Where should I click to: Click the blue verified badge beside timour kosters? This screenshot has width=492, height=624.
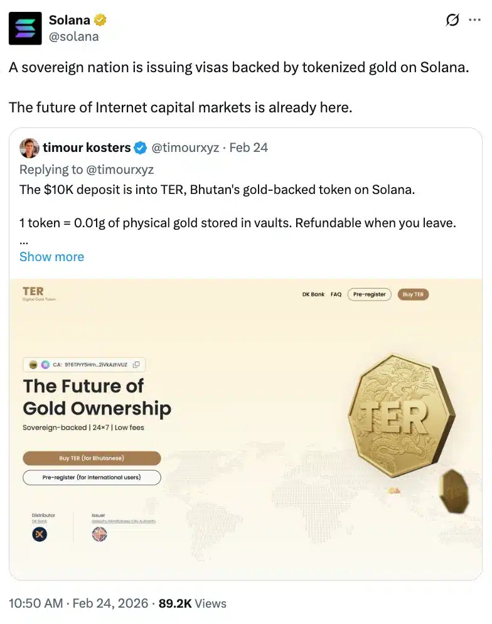pyautogui.click(x=141, y=148)
